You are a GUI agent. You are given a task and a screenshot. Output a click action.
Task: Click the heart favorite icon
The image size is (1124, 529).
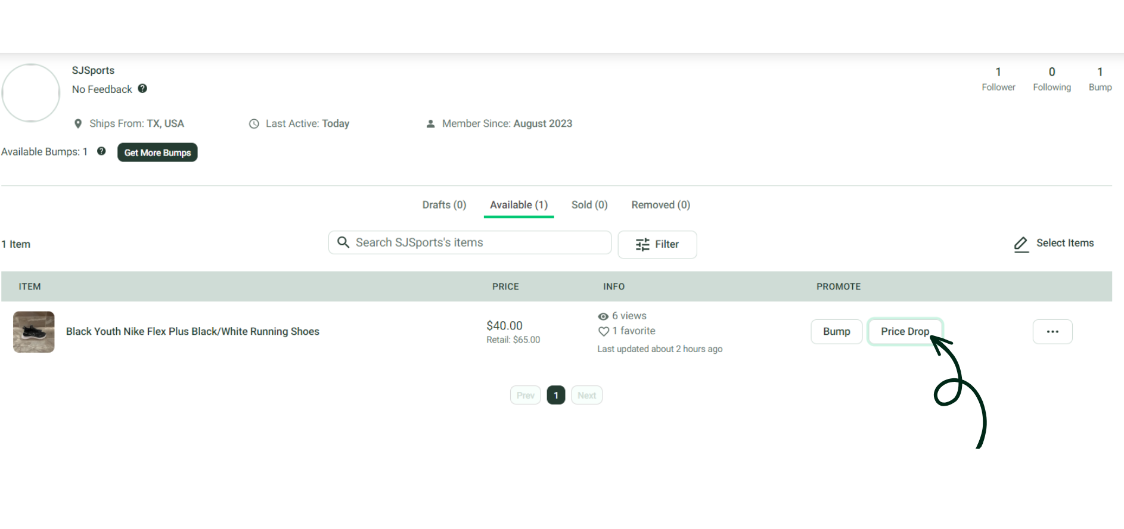[x=603, y=331]
